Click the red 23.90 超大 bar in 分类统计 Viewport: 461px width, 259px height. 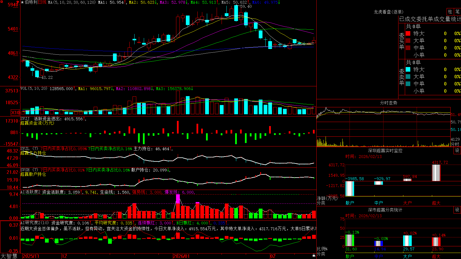coord(436,242)
